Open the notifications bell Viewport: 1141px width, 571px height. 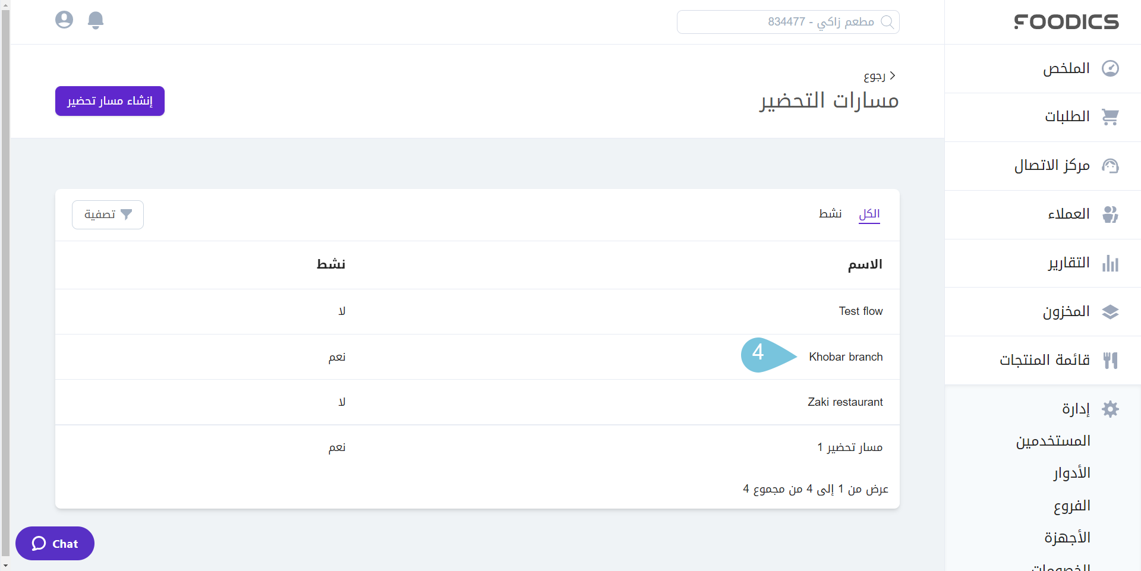coord(96,20)
